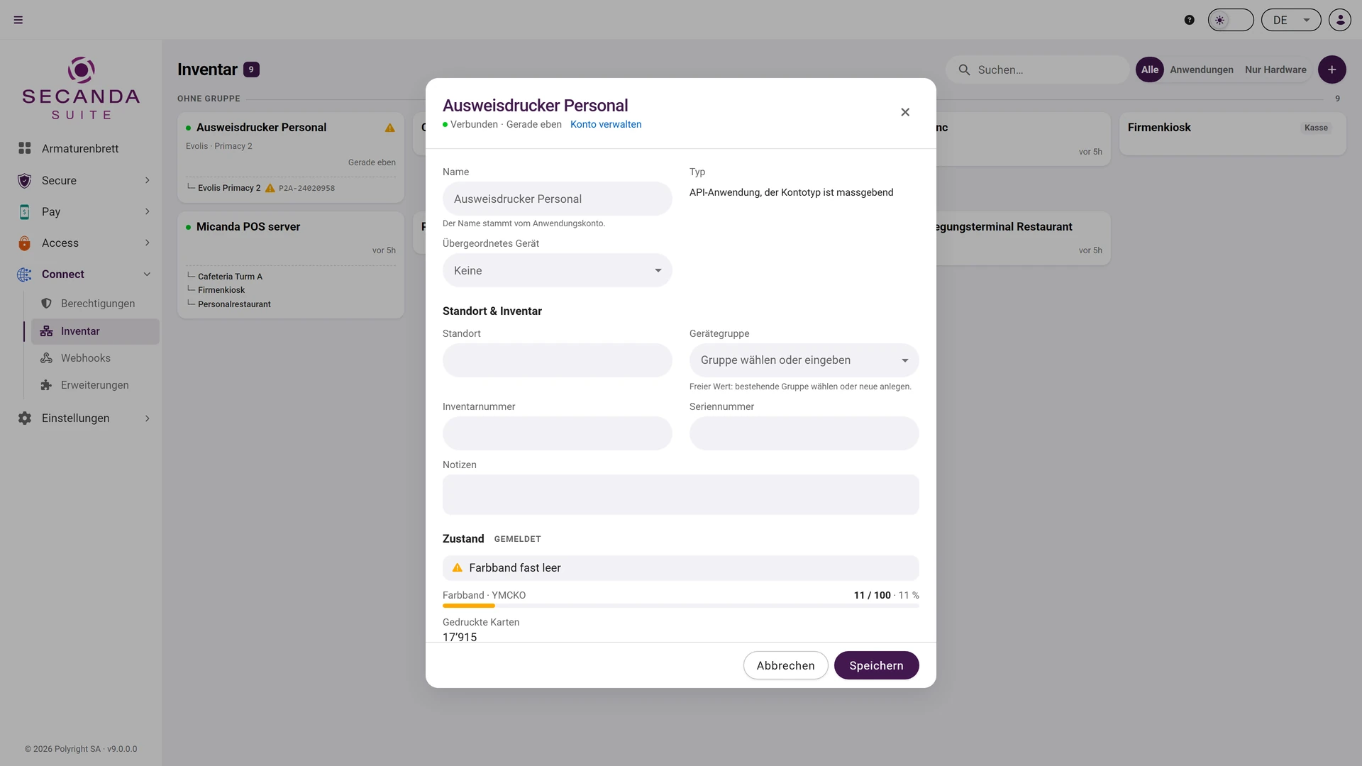Click the Webhooks icon
Viewport: 1362px width, 766px height.
pos(46,358)
